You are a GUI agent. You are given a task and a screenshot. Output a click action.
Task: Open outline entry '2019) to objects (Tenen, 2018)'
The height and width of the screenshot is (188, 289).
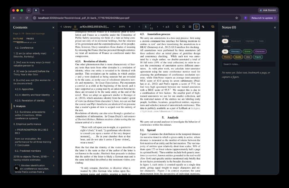click(x=34, y=158)
